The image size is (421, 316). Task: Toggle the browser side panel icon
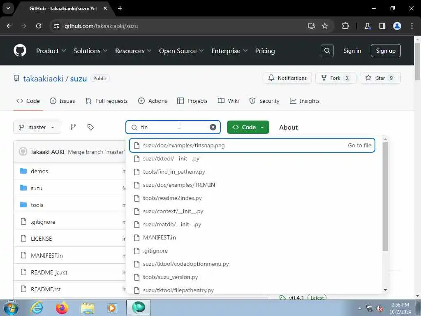pos(382,26)
